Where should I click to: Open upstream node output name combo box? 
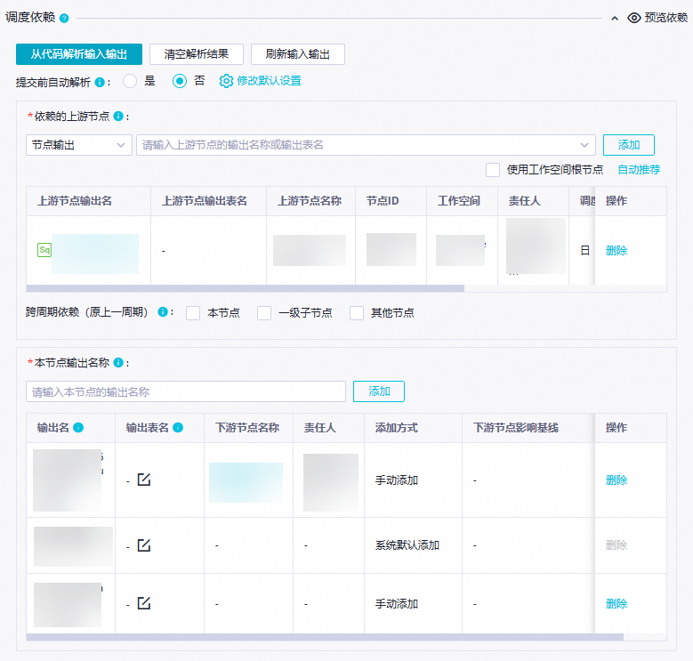pos(366,145)
